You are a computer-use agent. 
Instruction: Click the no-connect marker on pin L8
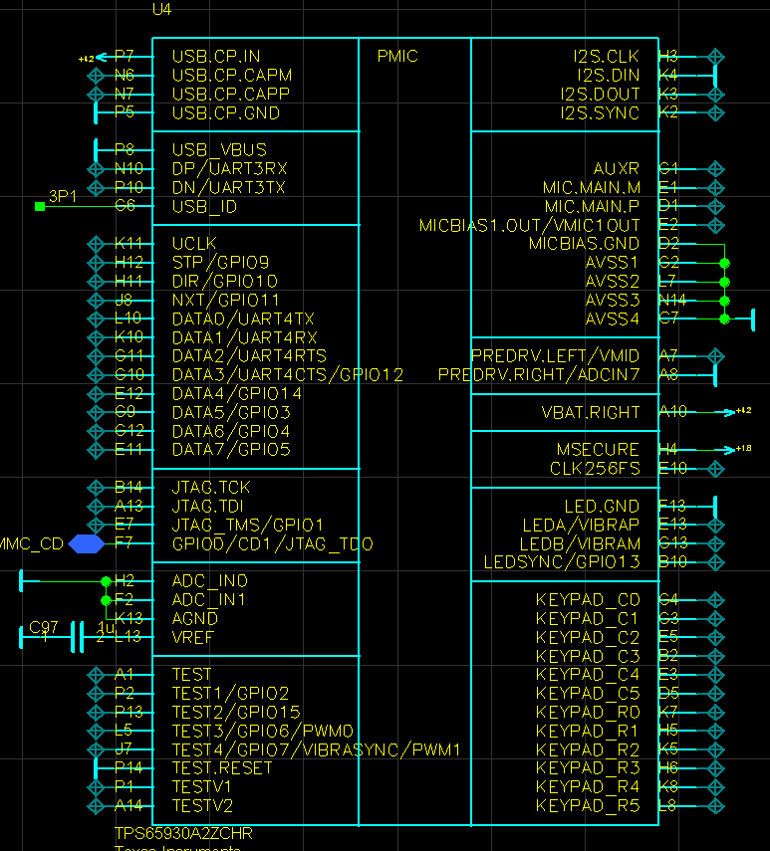[715, 806]
